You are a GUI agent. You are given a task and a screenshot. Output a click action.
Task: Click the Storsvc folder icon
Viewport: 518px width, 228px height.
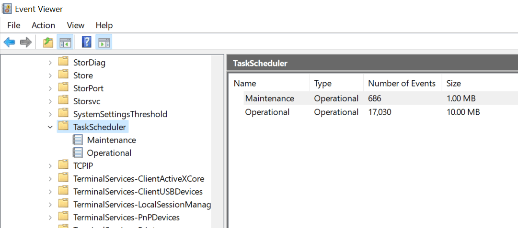pos(63,101)
